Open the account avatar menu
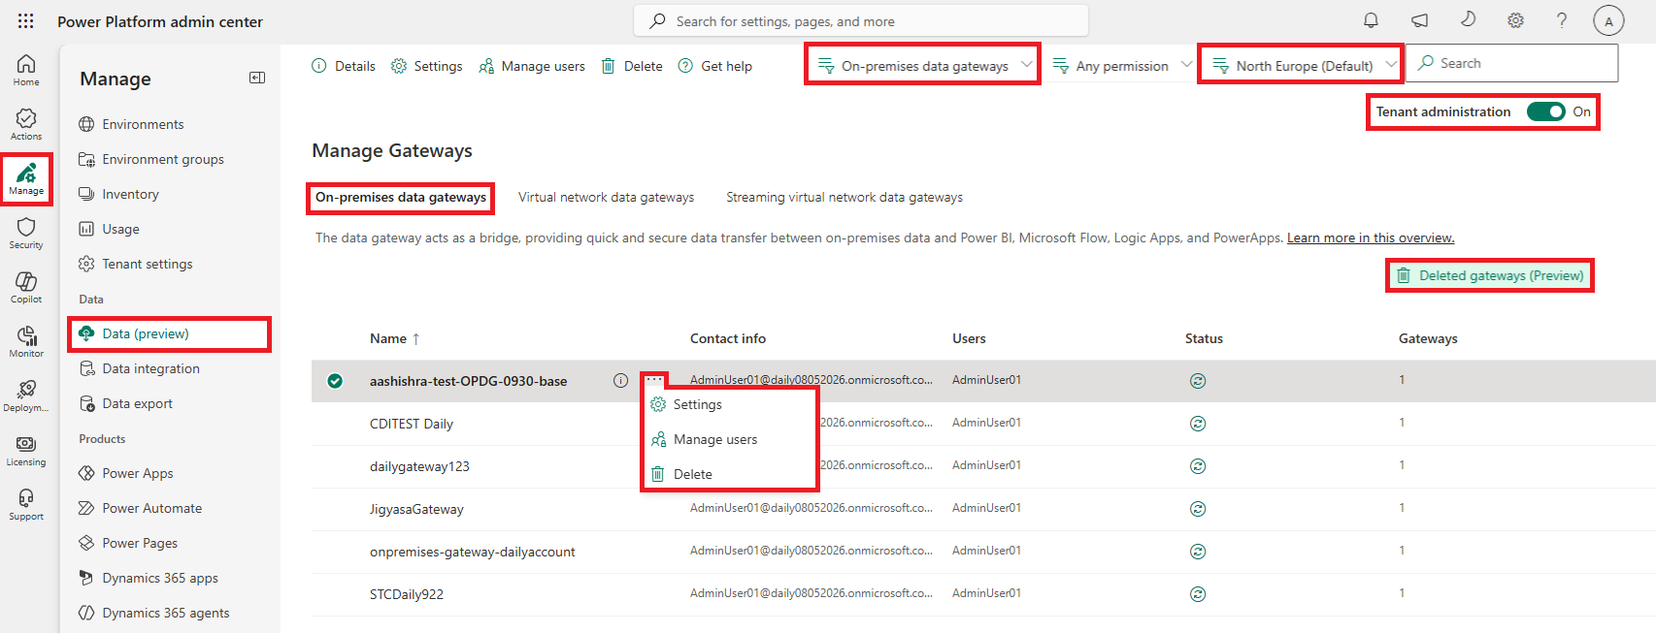Viewport: 1656px width, 633px height. point(1608,21)
